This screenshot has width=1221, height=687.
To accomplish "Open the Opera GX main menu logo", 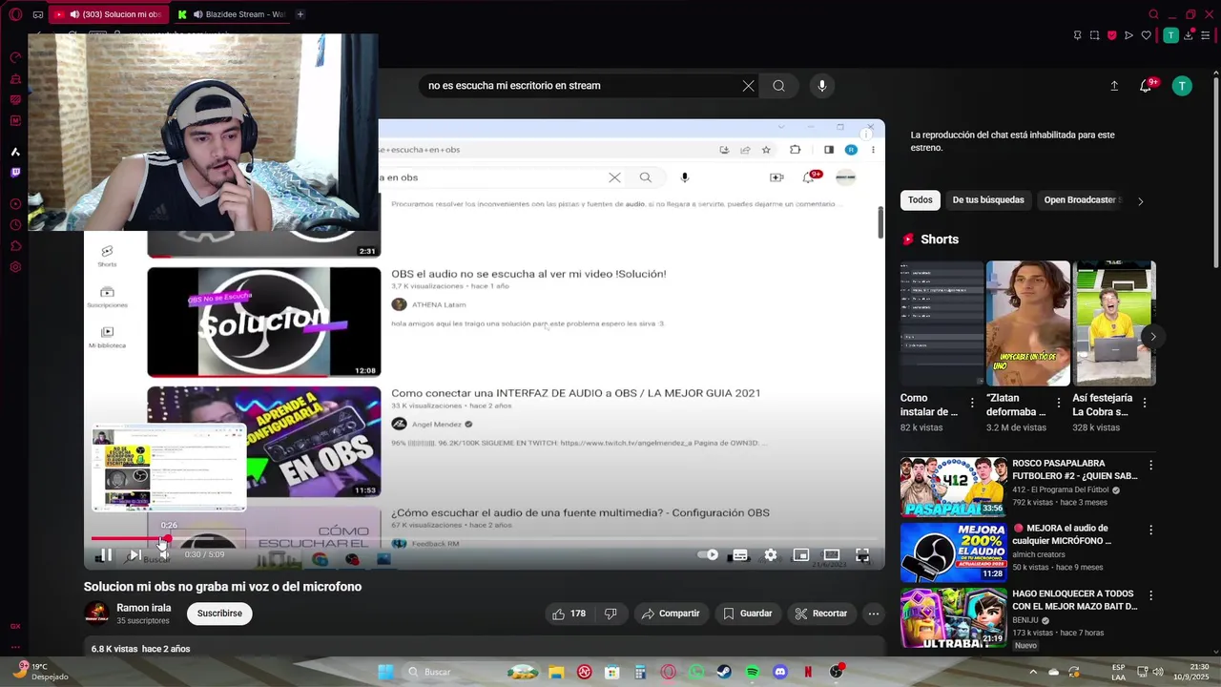I will (x=15, y=14).
